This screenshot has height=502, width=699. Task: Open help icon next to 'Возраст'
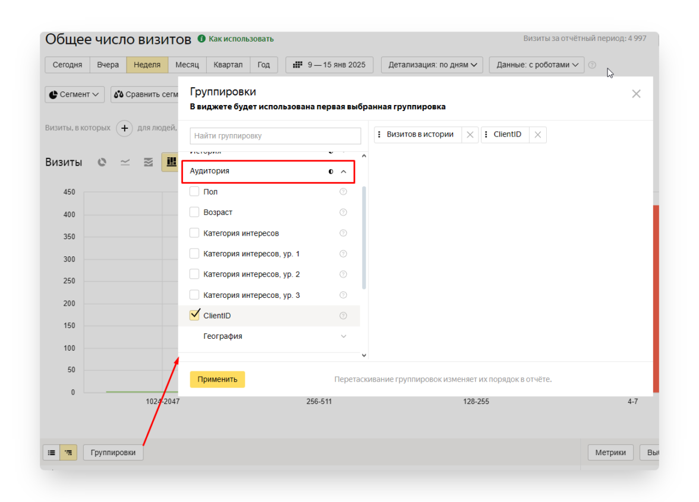pyautogui.click(x=343, y=212)
